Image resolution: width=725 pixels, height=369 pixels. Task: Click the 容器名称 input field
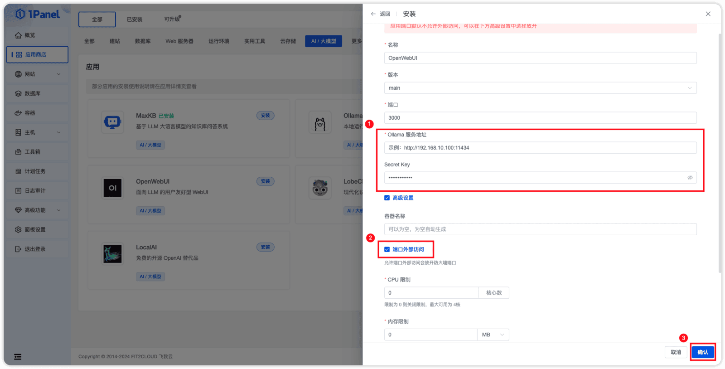540,229
